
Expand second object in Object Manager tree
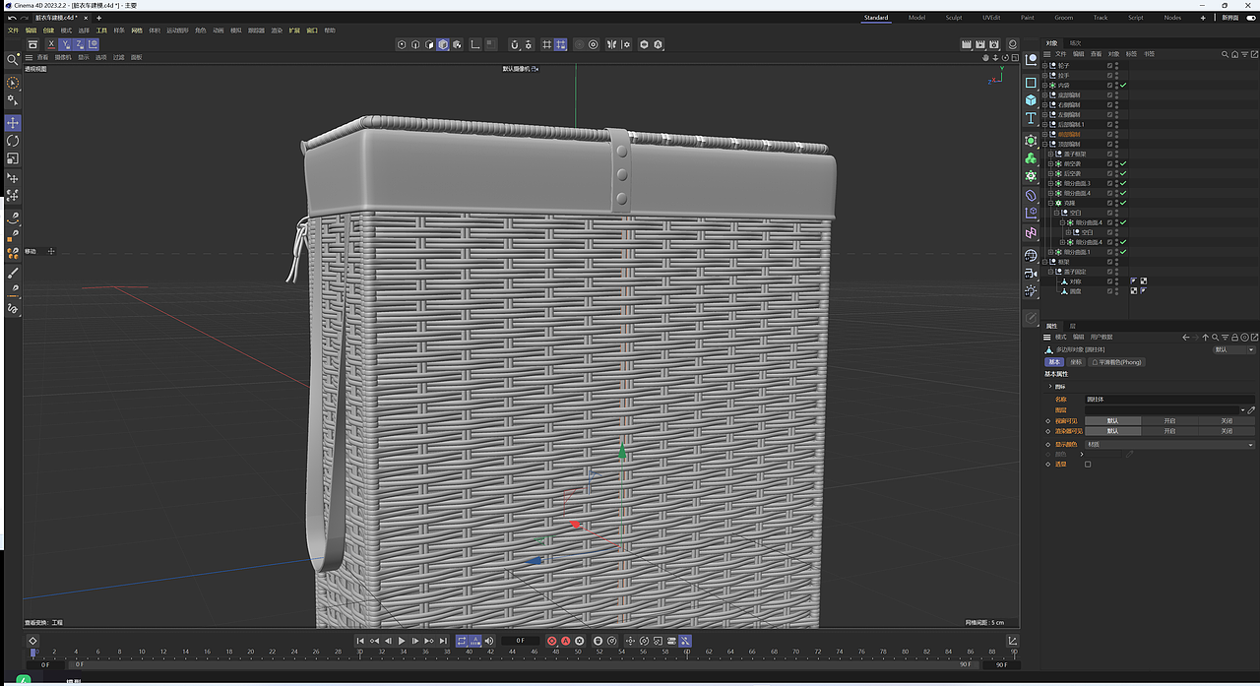pos(1044,76)
